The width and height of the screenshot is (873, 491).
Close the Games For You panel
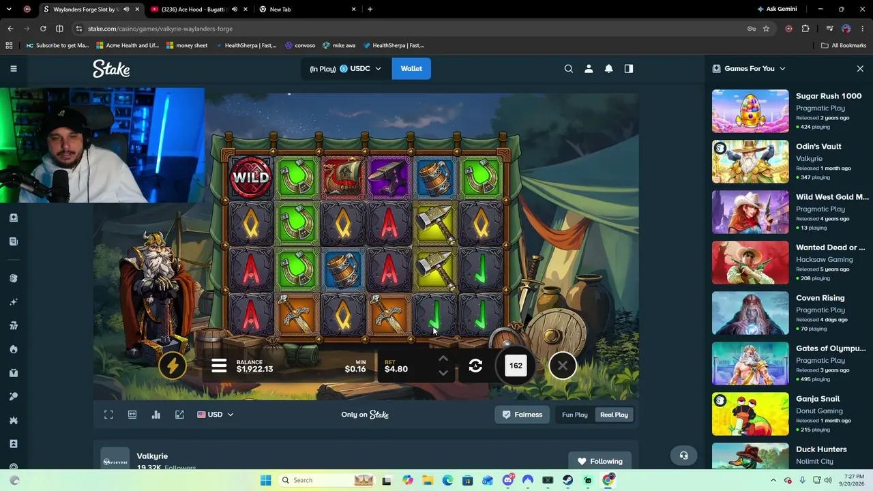tap(860, 69)
